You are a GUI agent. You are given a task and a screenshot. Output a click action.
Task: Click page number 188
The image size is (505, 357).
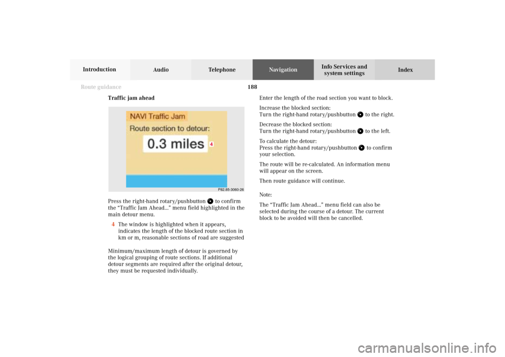click(x=252, y=87)
